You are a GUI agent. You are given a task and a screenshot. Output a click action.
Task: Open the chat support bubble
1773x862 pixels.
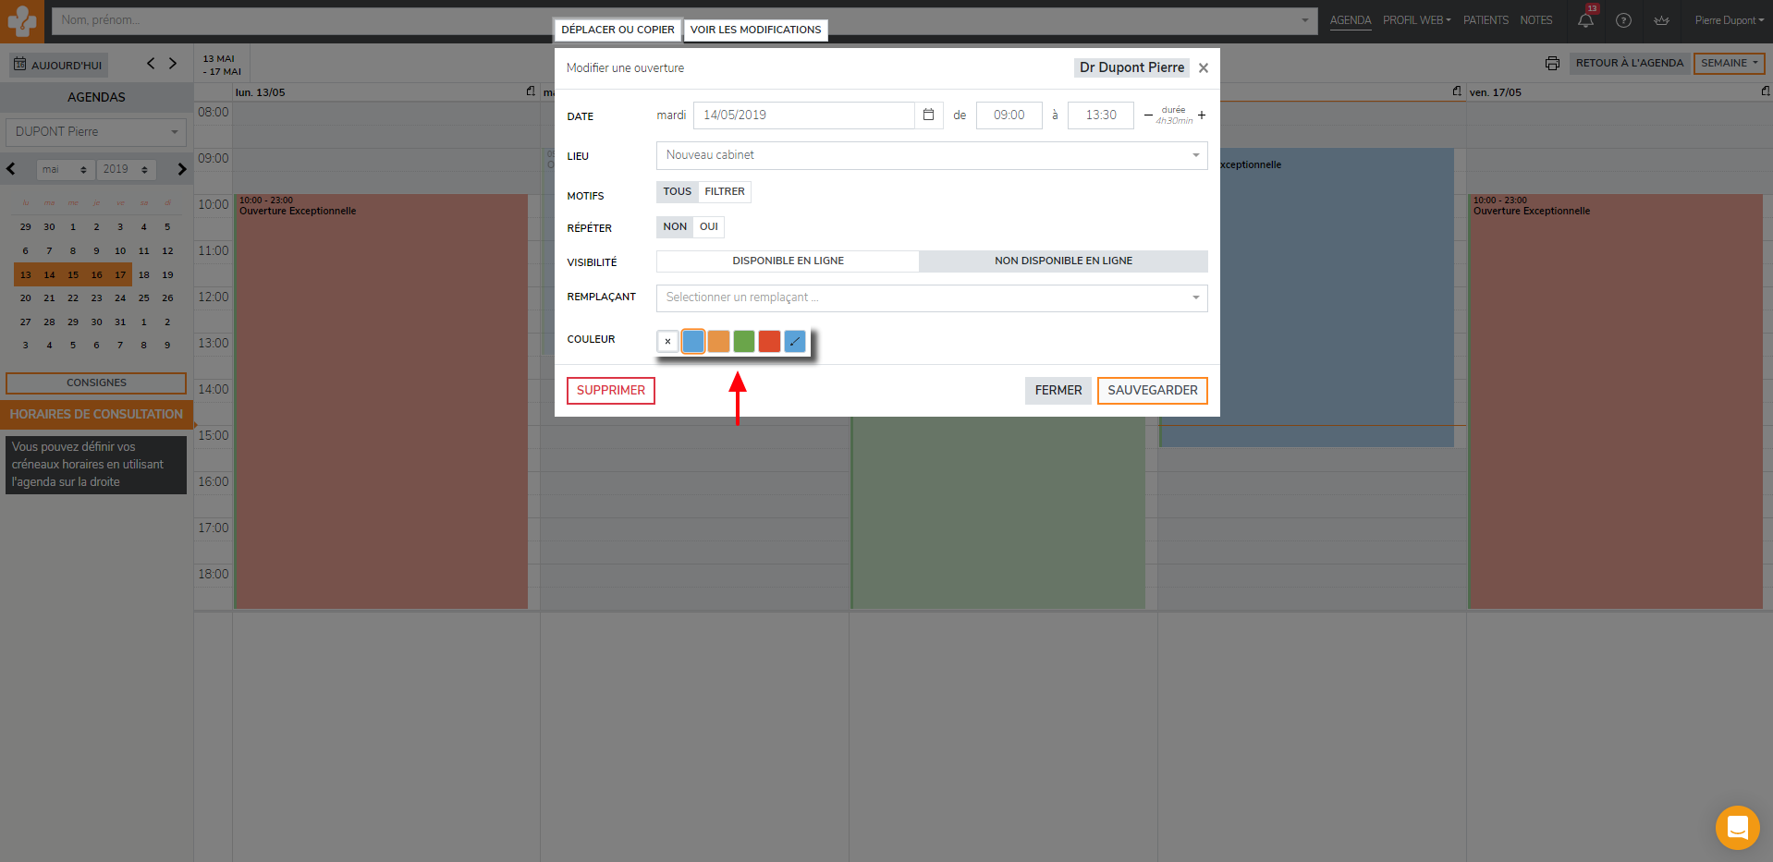pos(1737,827)
